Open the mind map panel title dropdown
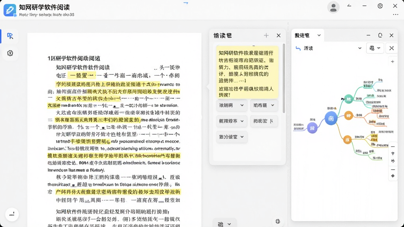 click(319, 35)
